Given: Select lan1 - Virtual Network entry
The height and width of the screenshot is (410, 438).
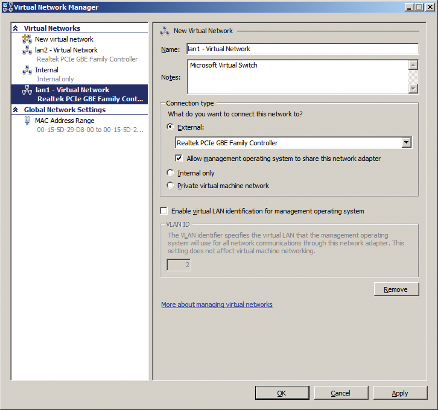Looking at the screenshot, I should [80, 94].
